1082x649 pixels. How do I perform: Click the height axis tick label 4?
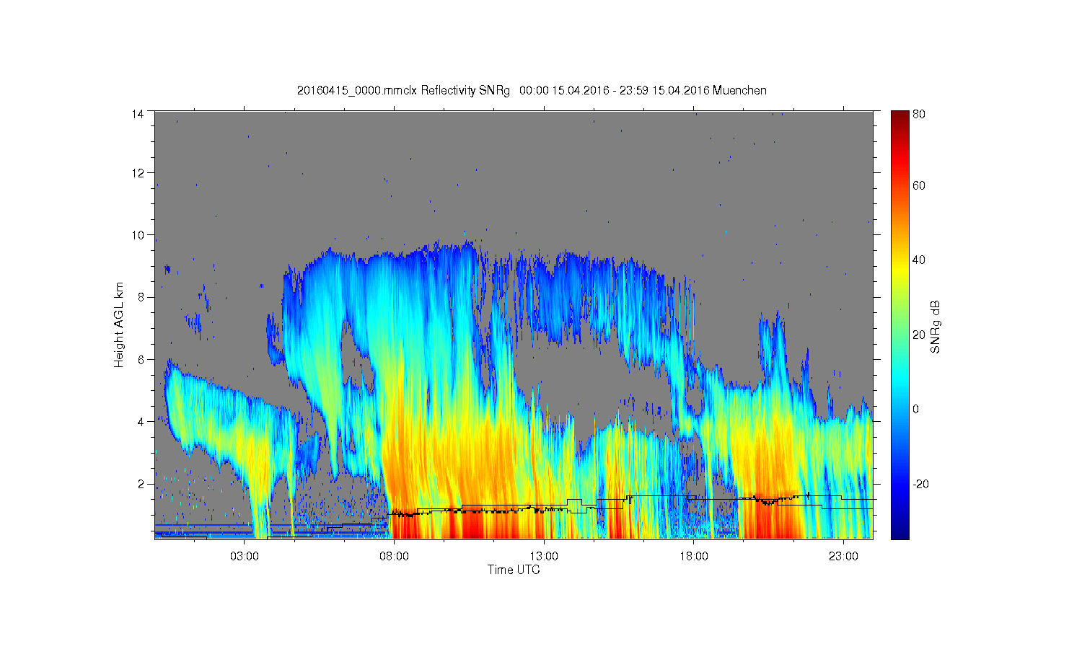(x=141, y=422)
